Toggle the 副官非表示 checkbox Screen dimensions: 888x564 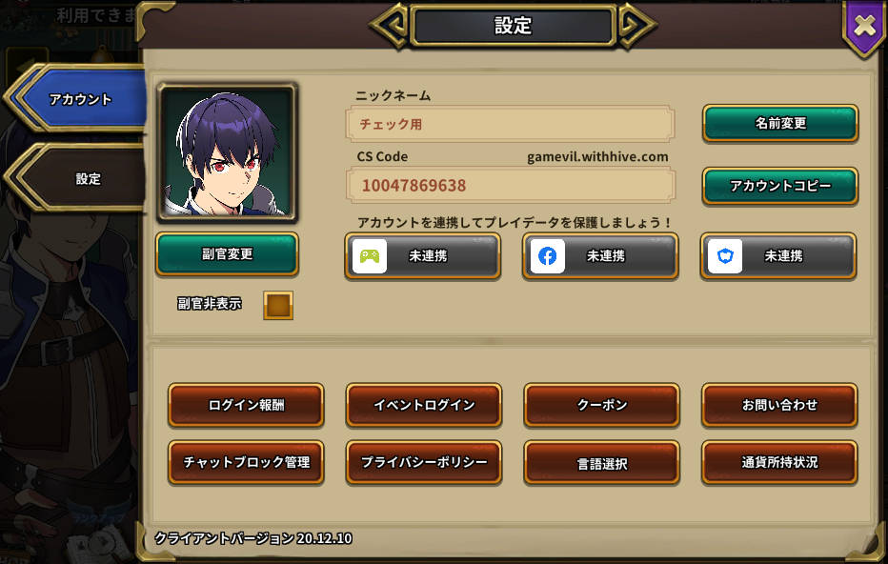pos(278,305)
